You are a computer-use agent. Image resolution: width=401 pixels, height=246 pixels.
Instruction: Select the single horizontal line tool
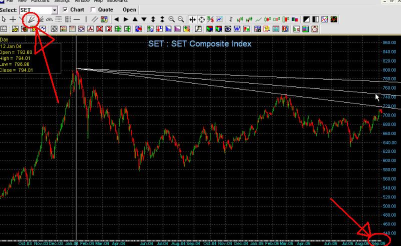[x=76, y=19]
